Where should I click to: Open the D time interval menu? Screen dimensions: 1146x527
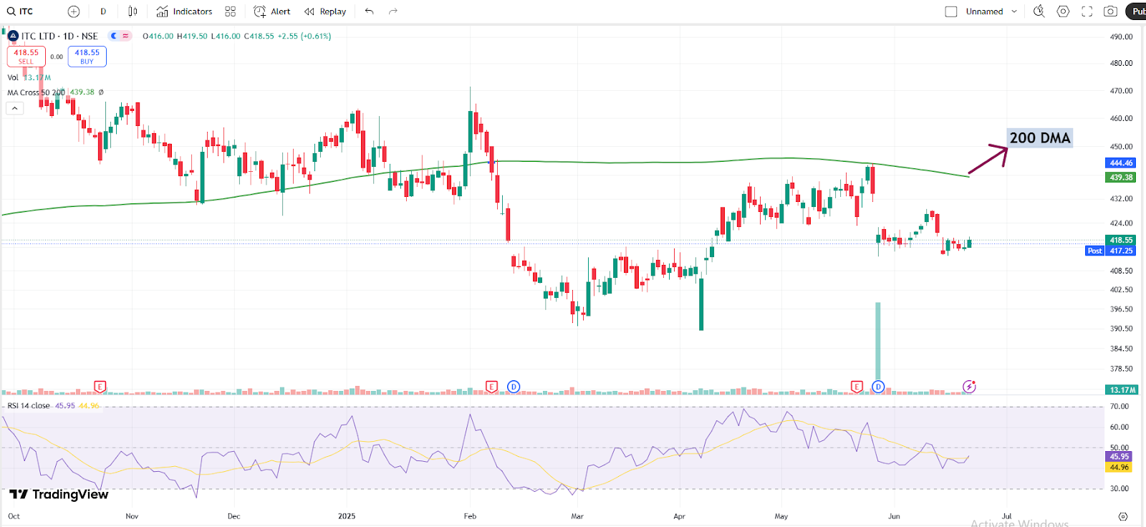(x=103, y=11)
